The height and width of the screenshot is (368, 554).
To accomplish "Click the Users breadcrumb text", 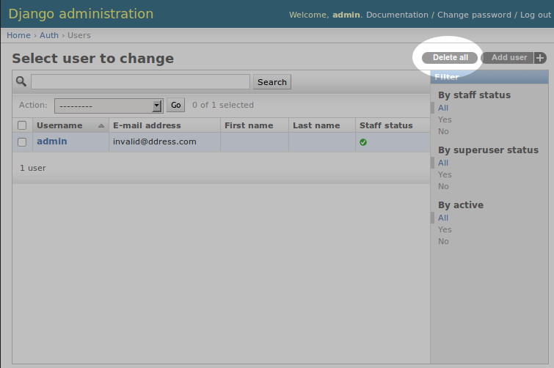I will (79, 35).
